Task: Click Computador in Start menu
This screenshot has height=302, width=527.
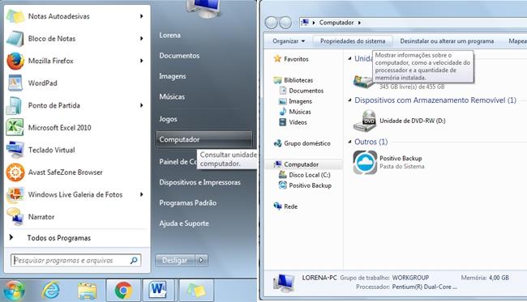Action: click(x=204, y=139)
